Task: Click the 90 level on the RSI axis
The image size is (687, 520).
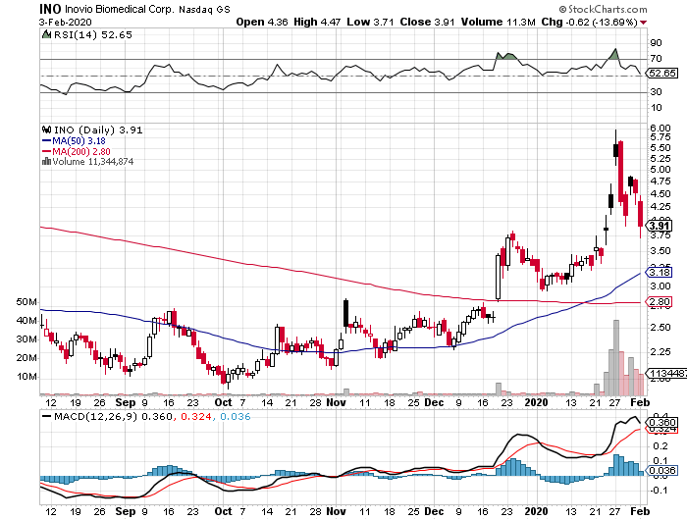Action: tap(656, 43)
